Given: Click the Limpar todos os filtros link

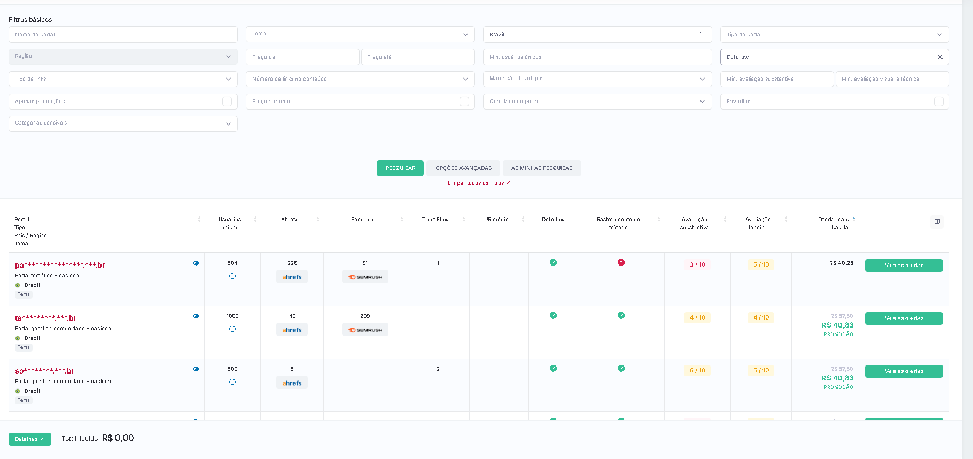Looking at the screenshot, I should click(479, 183).
